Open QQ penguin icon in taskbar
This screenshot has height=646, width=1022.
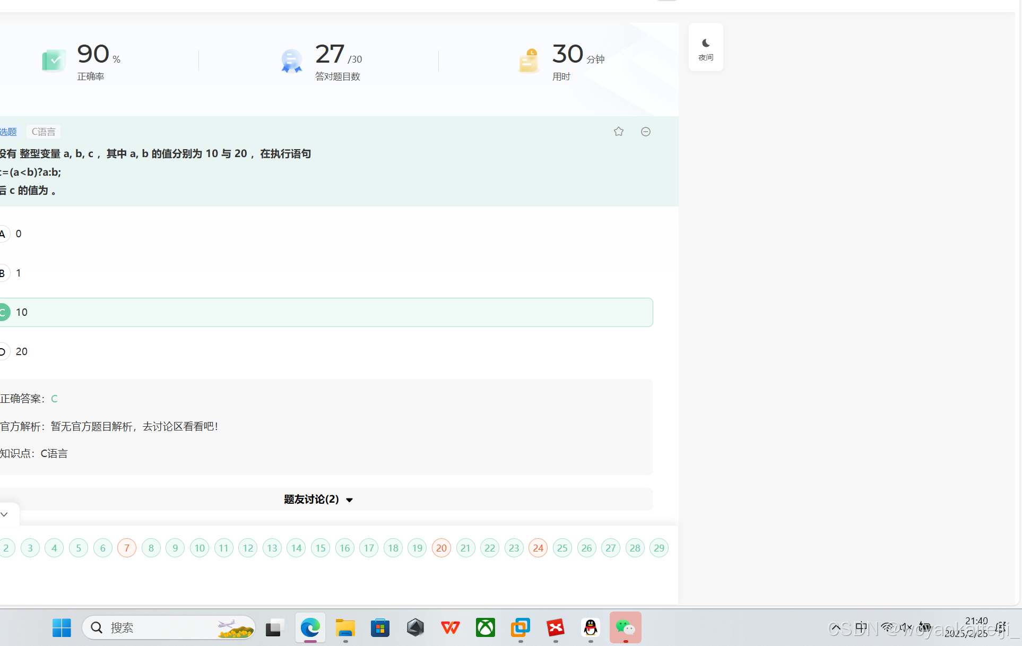tap(590, 628)
